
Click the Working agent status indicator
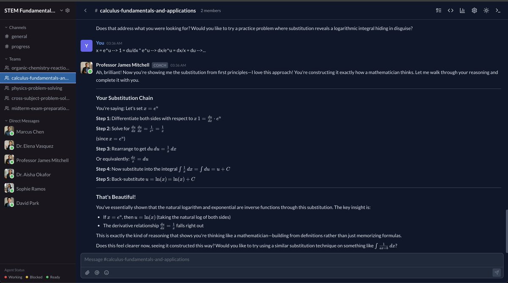click(x=13, y=277)
